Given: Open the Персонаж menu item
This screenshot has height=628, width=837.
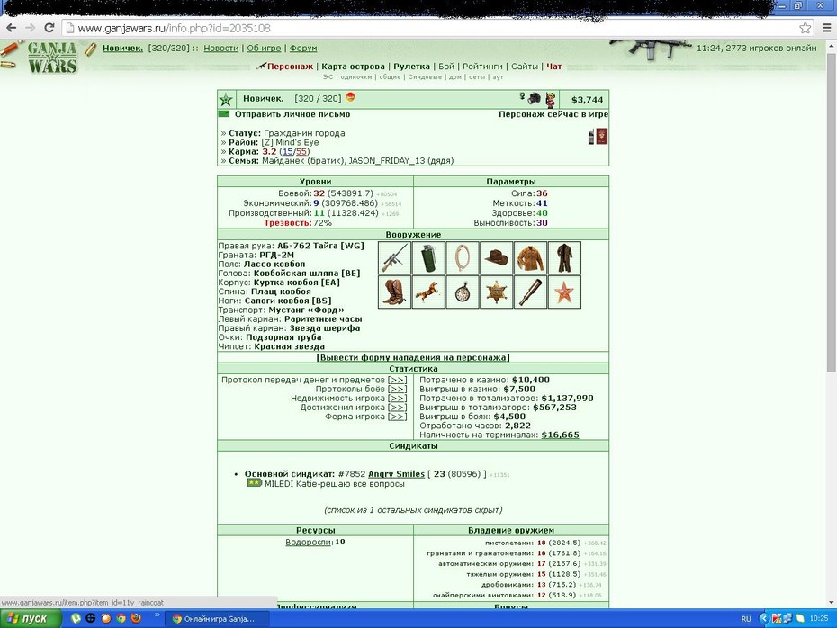Looking at the screenshot, I should click(x=290, y=67).
